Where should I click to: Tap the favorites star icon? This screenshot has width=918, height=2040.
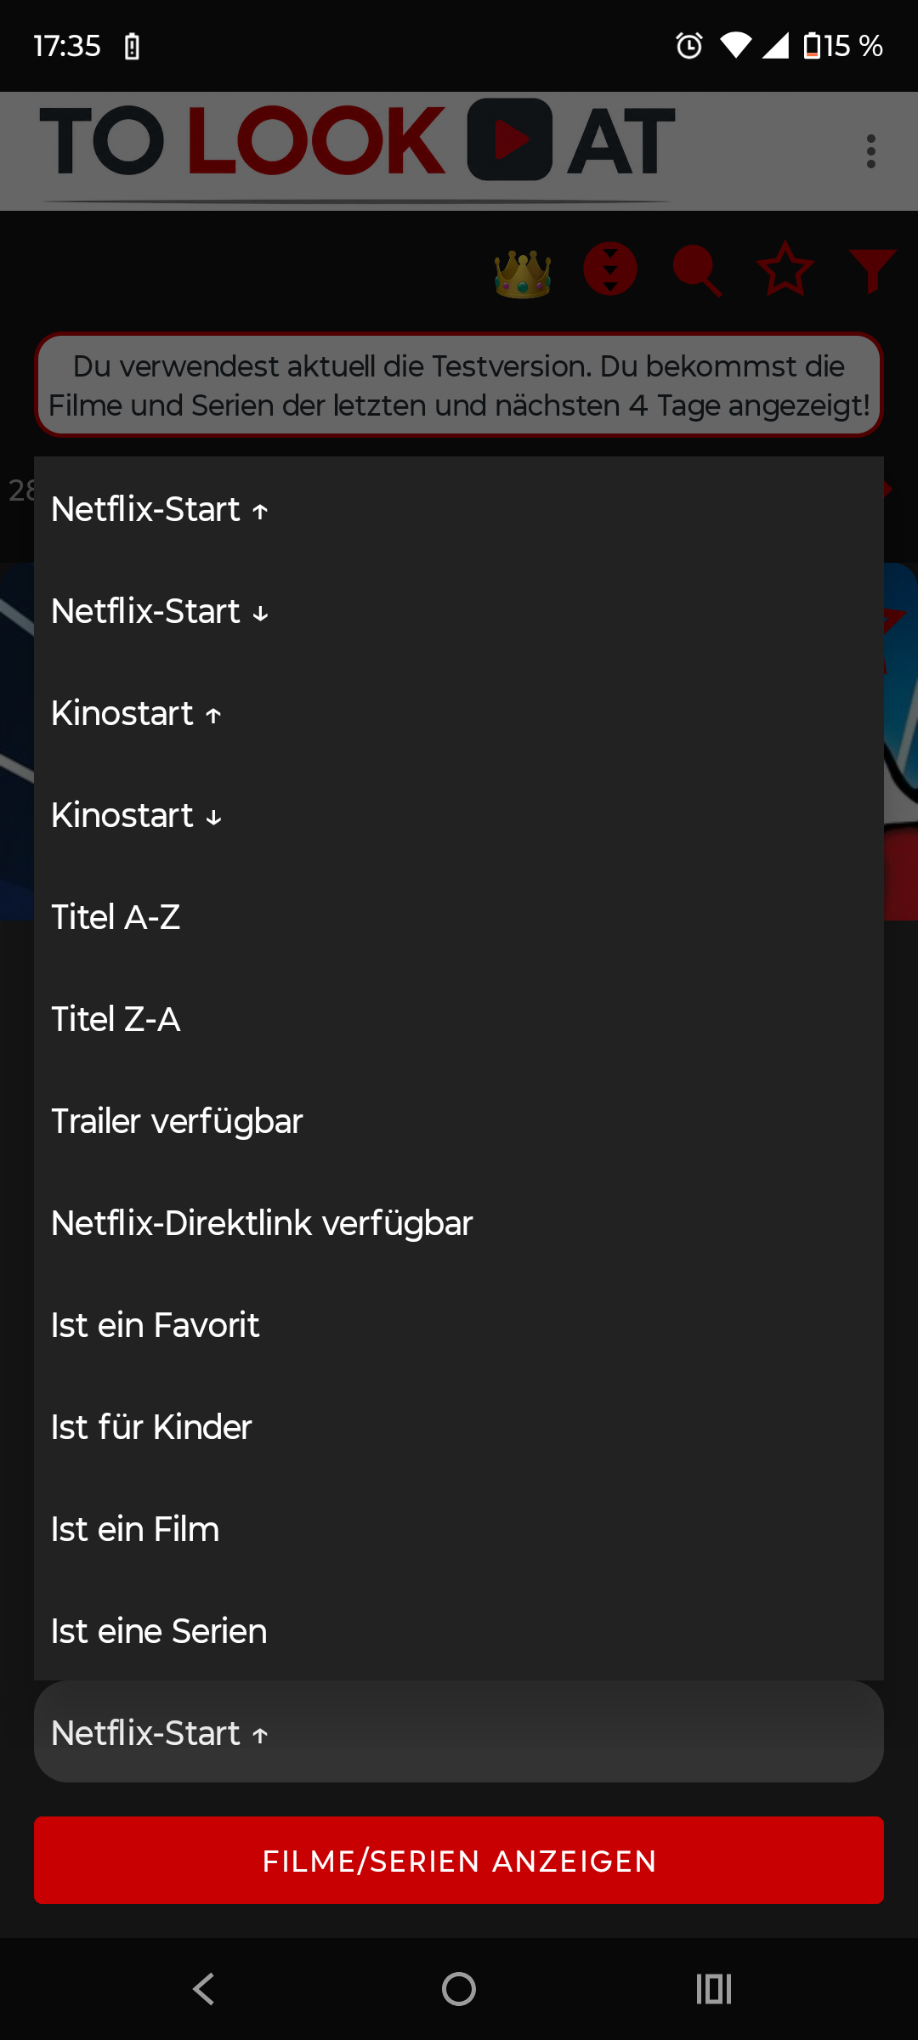(785, 269)
